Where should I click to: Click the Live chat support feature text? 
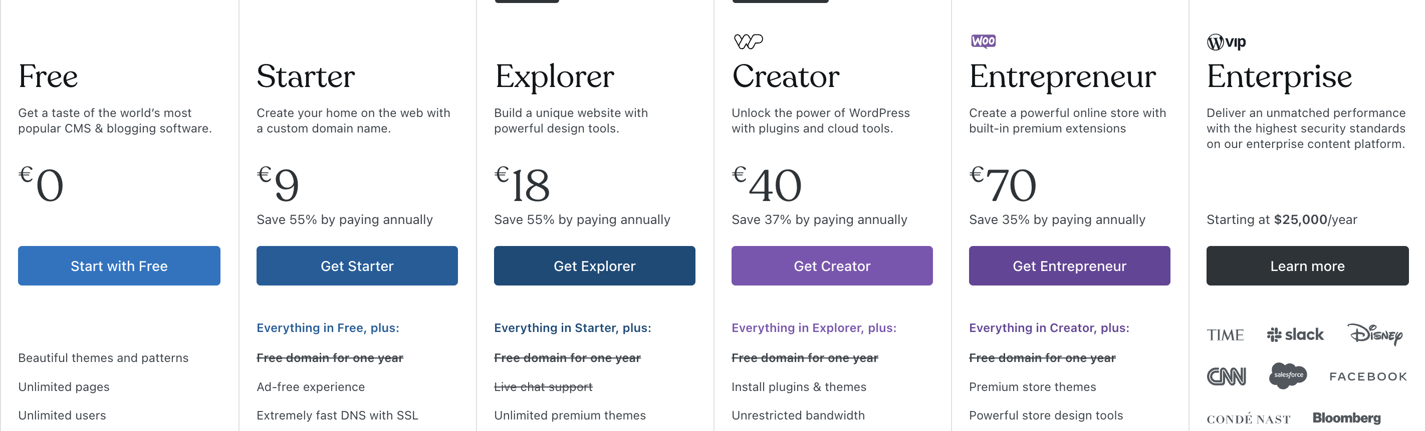click(543, 387)
